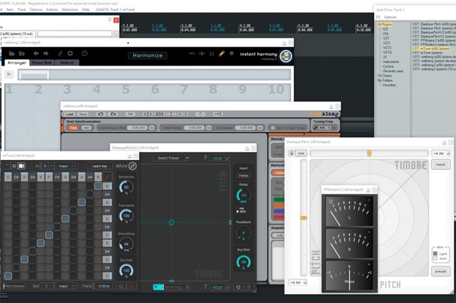Image resolution: width=456 pixels, height=303 pixels.
Task: Open the voicing dropdown in ElastiquePitchV2
Action: point(171,287)
